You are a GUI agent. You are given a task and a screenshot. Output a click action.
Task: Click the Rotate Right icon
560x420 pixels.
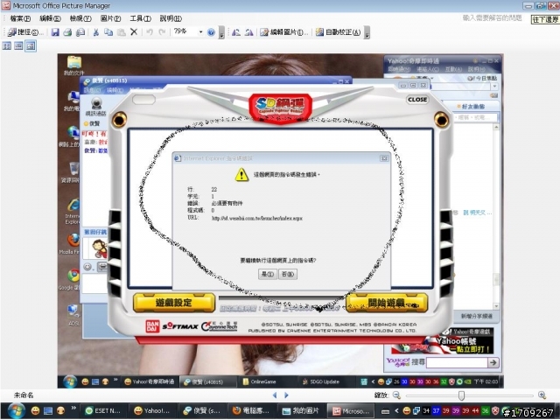click(248, 32)
